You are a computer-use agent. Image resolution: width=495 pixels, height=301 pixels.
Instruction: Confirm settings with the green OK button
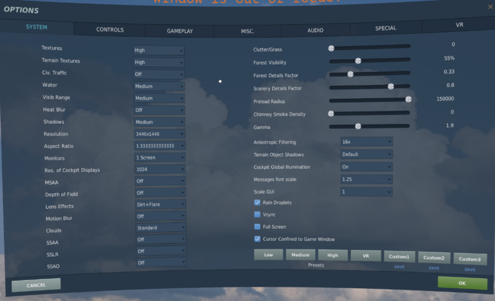(x=462, y=283)
